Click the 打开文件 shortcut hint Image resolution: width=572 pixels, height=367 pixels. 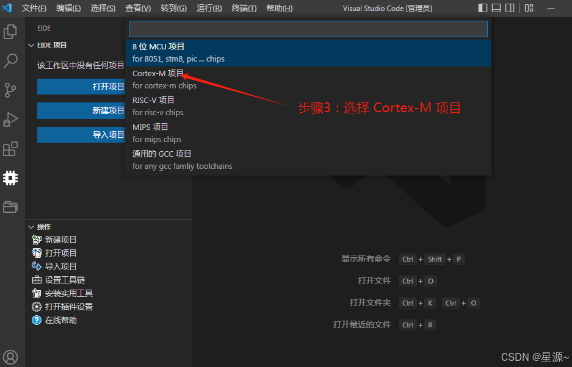coord(374,280)
